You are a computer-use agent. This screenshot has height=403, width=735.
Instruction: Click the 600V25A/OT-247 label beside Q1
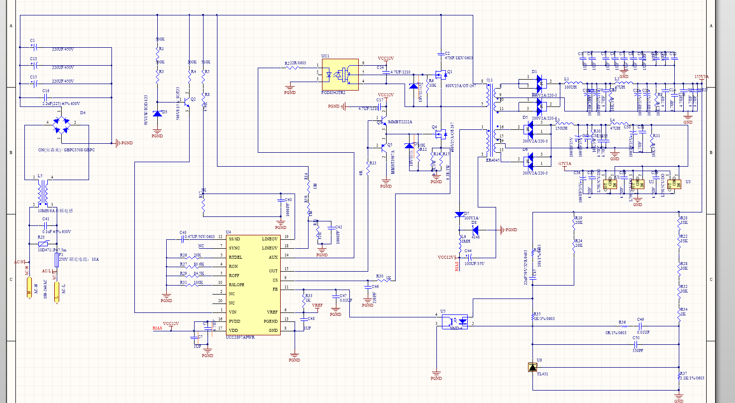(x=461, y=86)
